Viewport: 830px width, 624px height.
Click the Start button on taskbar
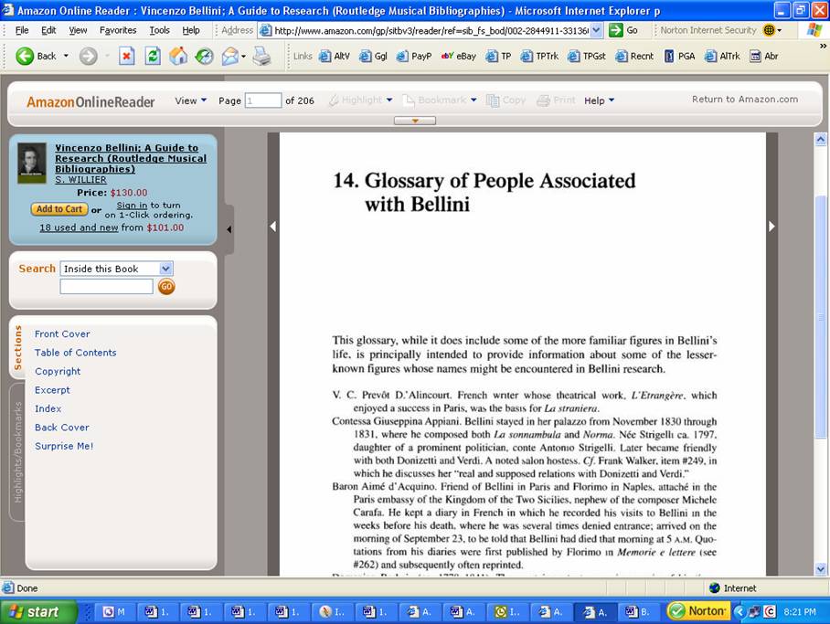[x=34, y=612]
